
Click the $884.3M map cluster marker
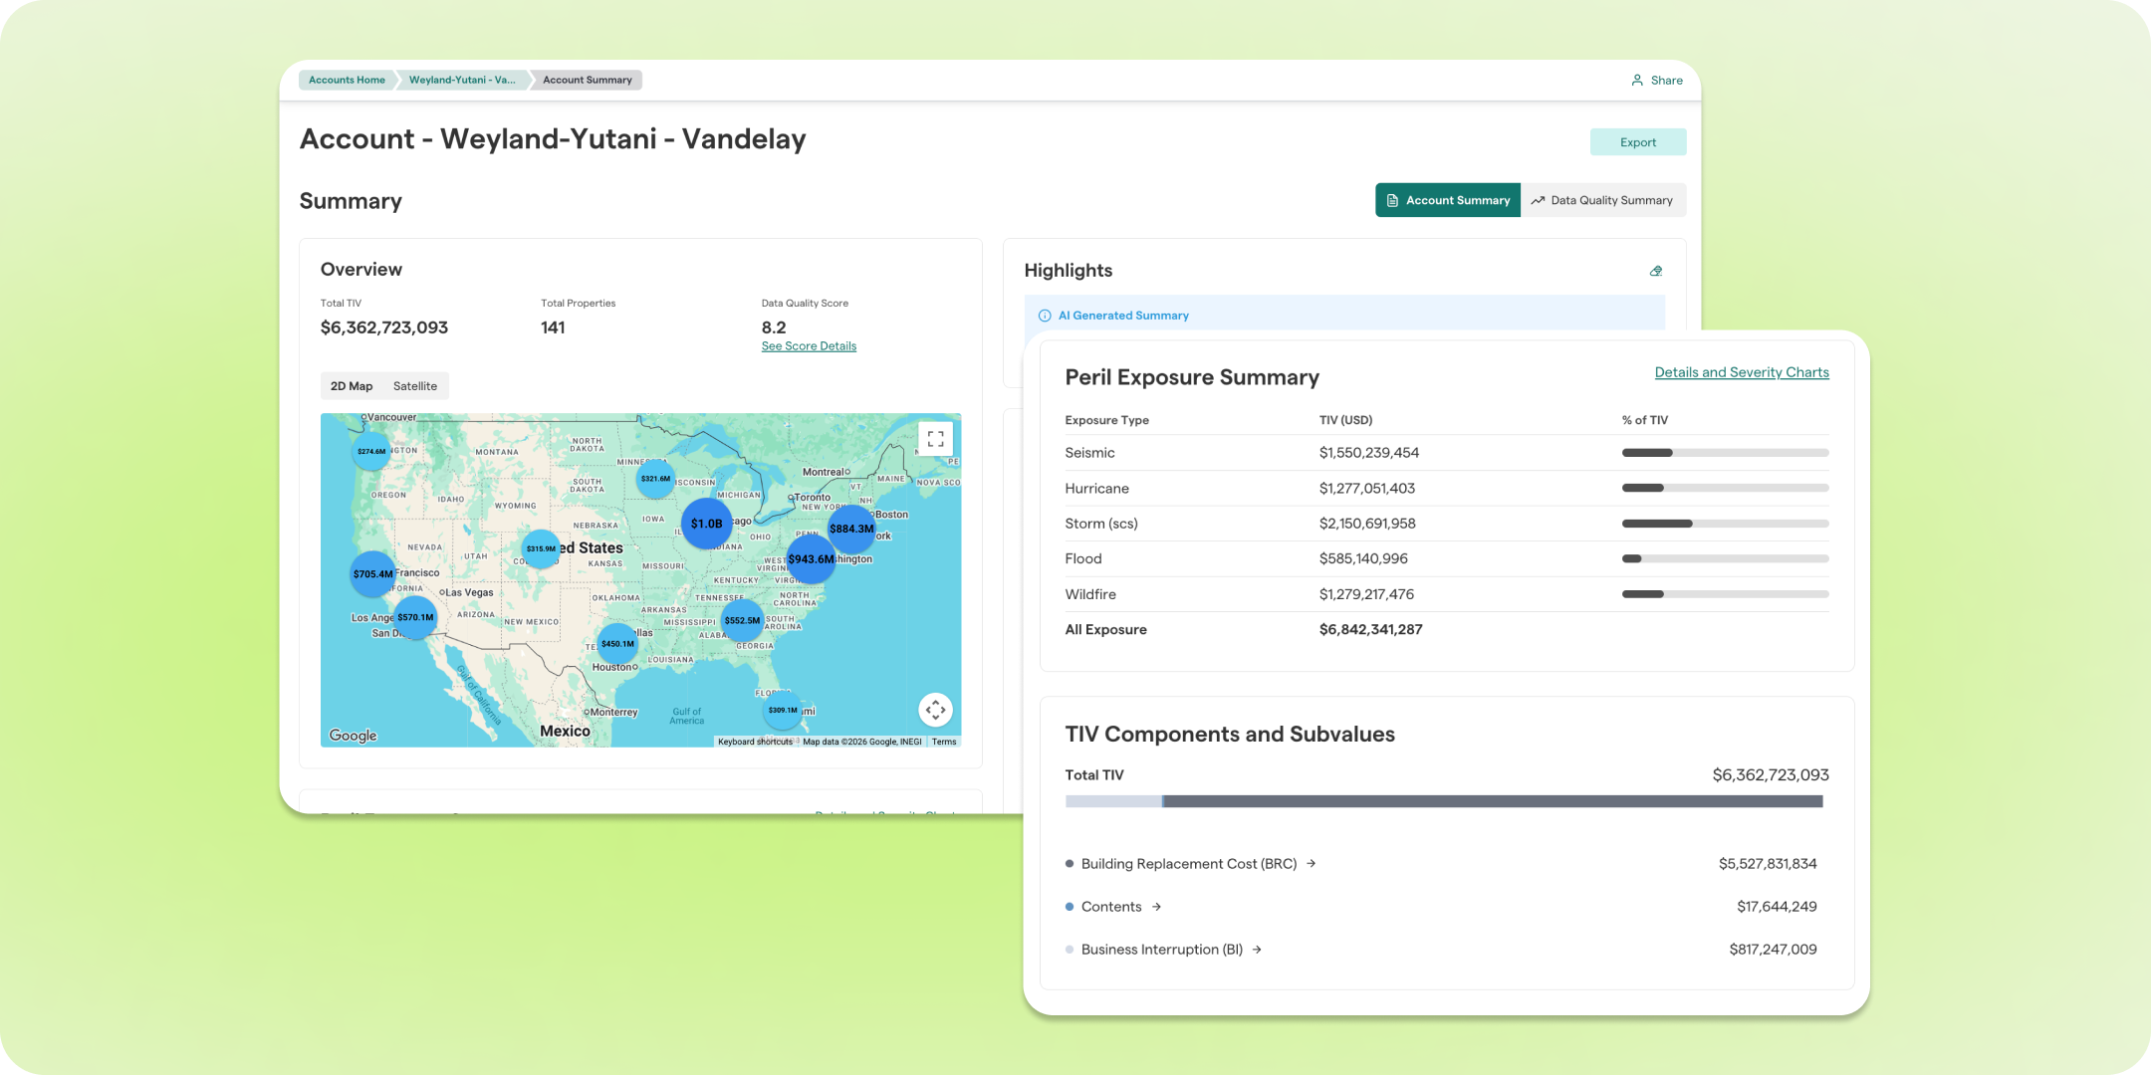point(851,529)
